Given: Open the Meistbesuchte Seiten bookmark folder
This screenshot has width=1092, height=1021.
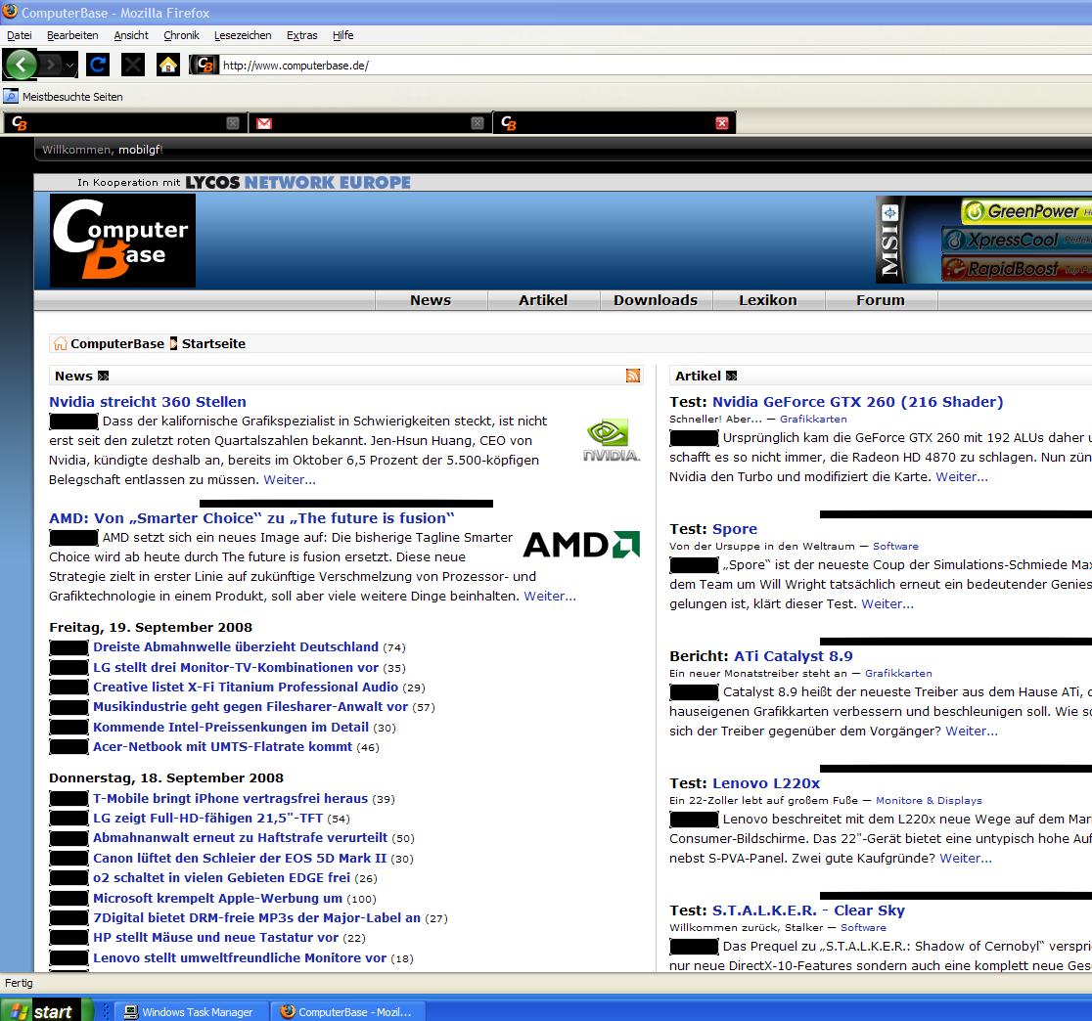Looking at the screenshot, I should 64,97.
